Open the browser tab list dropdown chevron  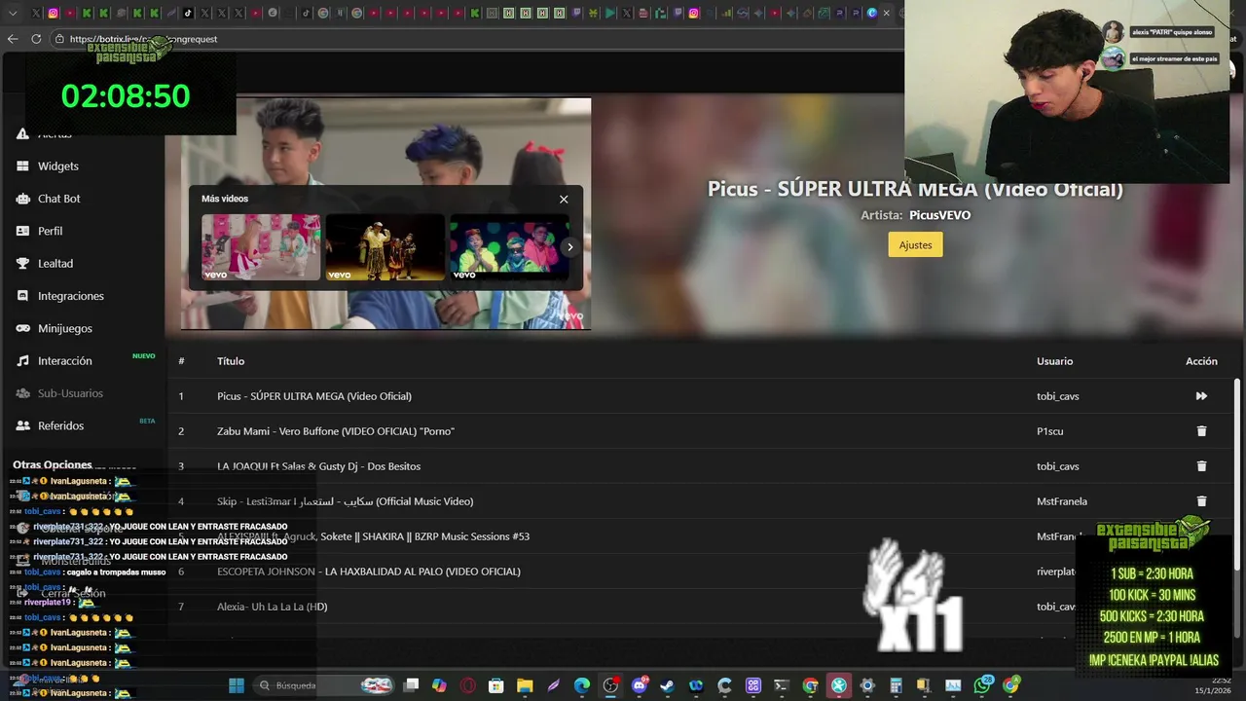click(x=13, y=13)
